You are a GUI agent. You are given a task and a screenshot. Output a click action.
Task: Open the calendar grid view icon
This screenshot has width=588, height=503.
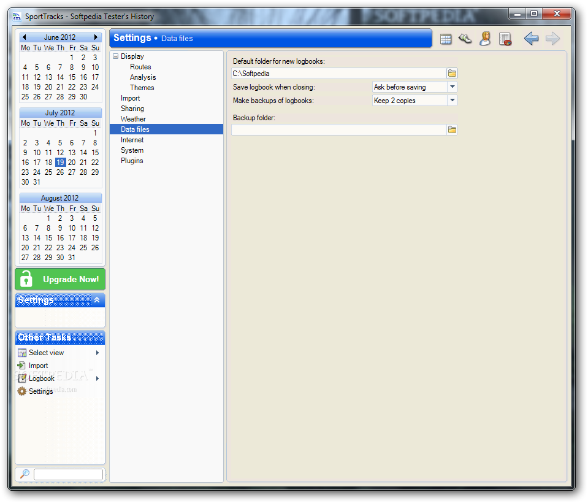tap(446, 39)
